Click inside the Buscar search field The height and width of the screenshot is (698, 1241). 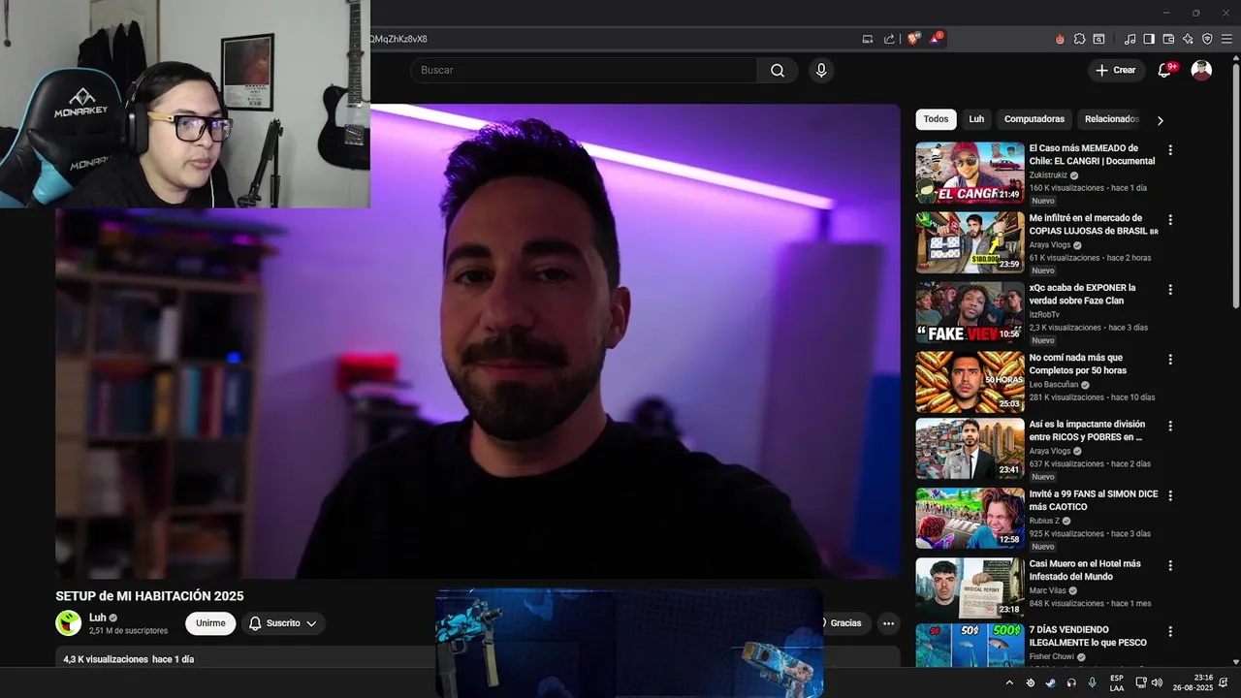[x=584, y=70]
